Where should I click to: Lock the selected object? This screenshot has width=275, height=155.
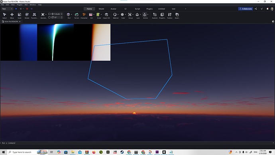137,16
